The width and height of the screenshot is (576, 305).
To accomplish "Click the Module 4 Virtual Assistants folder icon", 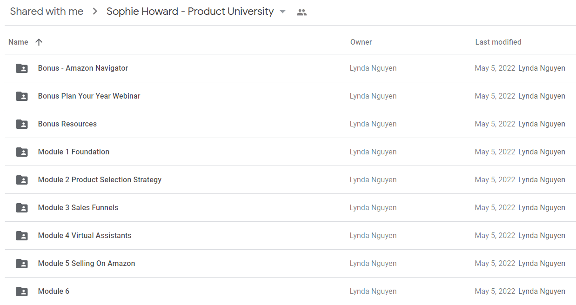I will point(22,236).
